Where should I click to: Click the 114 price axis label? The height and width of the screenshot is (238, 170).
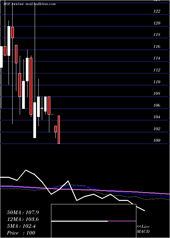pyautogui.click(x=157, y=58)
